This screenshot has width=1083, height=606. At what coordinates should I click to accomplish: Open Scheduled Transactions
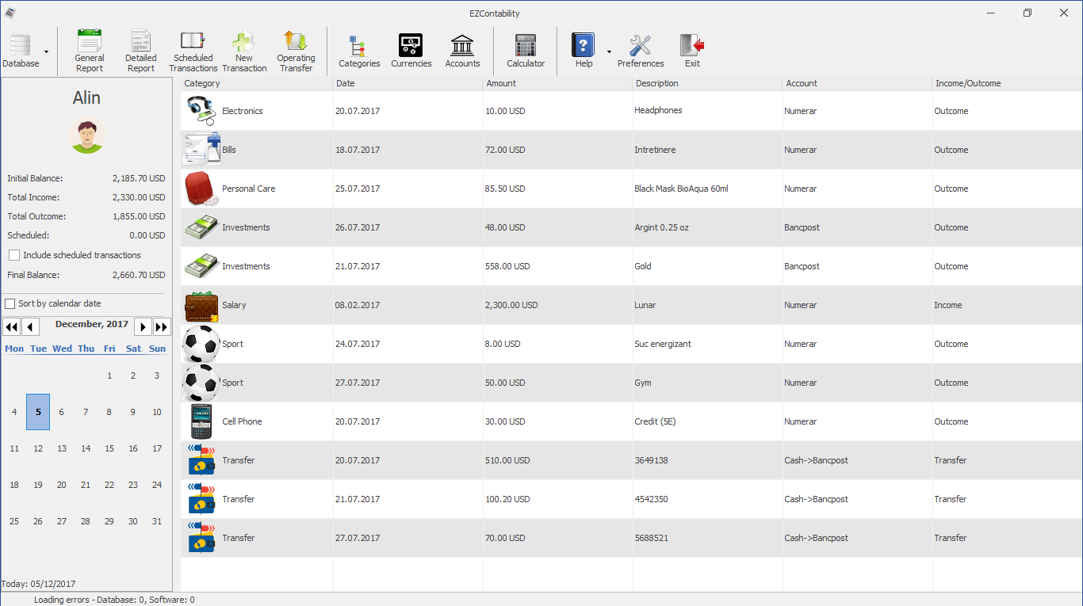pos(193,51)
